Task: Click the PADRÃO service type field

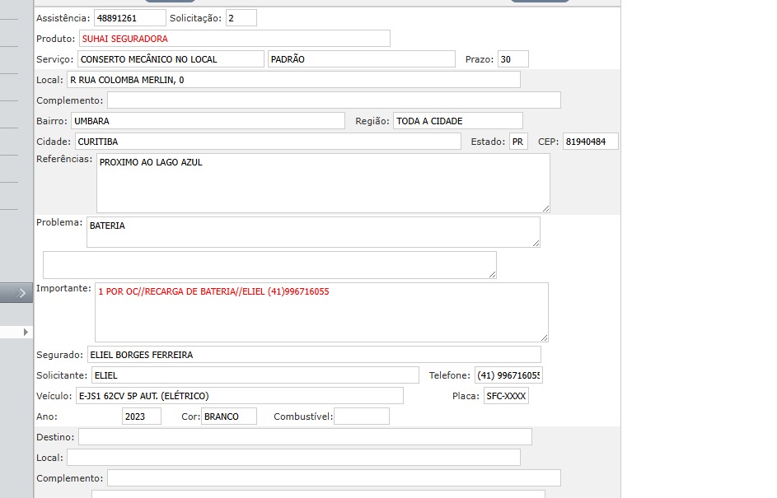Action: [x=361, y=59]
